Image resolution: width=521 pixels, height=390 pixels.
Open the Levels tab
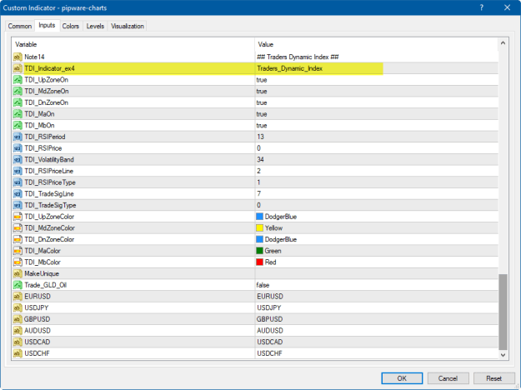click(95, 26)
